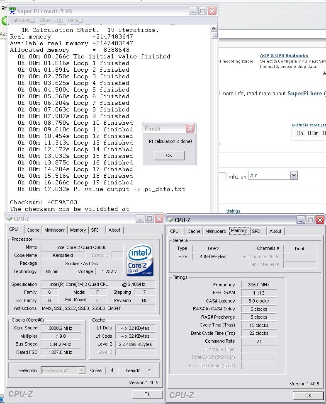326x404 pixels.
Task: Click the Checksum line 4CF9AB83
Action: [x=44, y=202]
